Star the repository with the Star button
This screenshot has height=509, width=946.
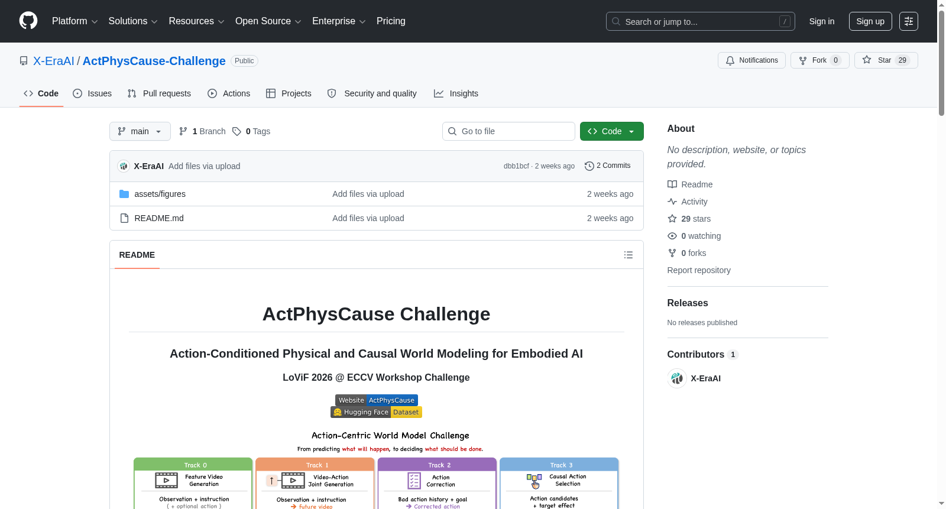click(x=886, y=60)
